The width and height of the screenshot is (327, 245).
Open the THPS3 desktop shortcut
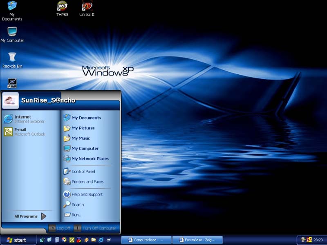(62, 9)
